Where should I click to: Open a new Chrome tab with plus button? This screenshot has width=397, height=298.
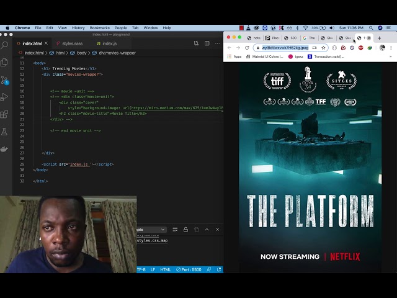tap(379, 38)
